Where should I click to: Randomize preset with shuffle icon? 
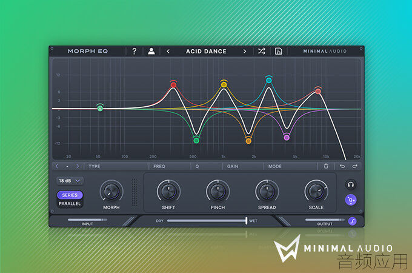click(262, 51)
